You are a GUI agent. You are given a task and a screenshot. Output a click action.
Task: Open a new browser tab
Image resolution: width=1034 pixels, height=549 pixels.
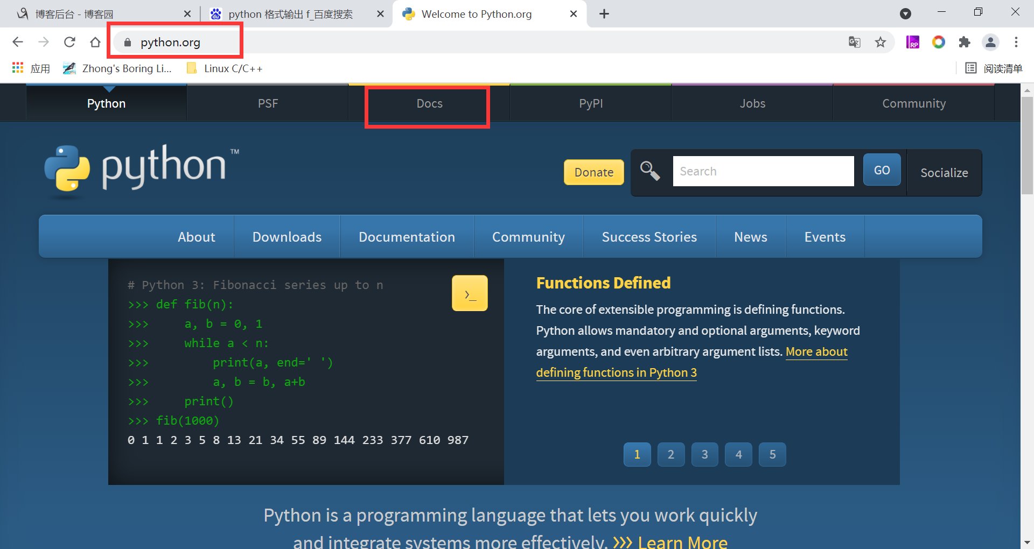click(604, 14)
